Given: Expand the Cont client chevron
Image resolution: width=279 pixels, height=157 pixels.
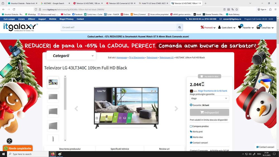Looking at the screenshot, I should pyautogui.click(x=234, y=28).
